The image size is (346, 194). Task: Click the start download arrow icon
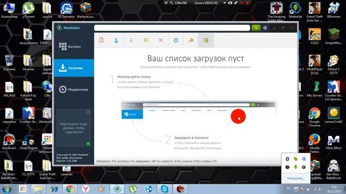[131, 40]
